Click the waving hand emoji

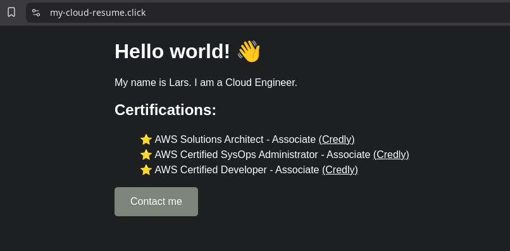tap(249, 51)
